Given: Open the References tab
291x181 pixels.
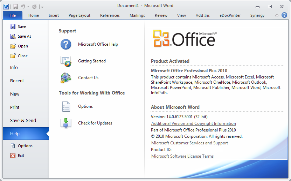Looking at the screenshot, I should click(x=110, y=15).
